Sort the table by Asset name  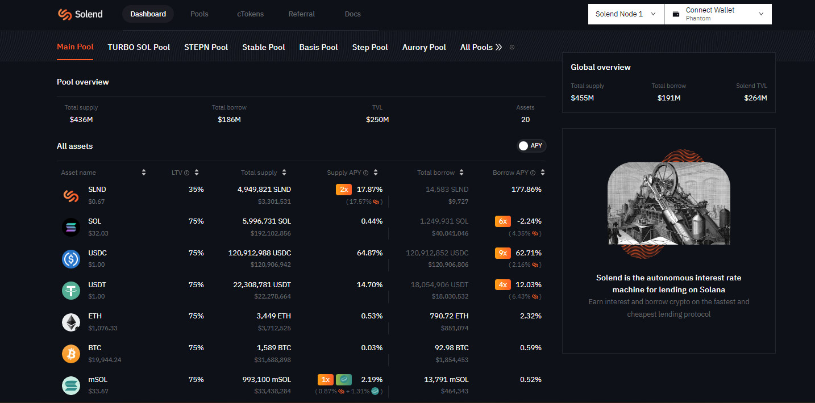coord(144,173)
